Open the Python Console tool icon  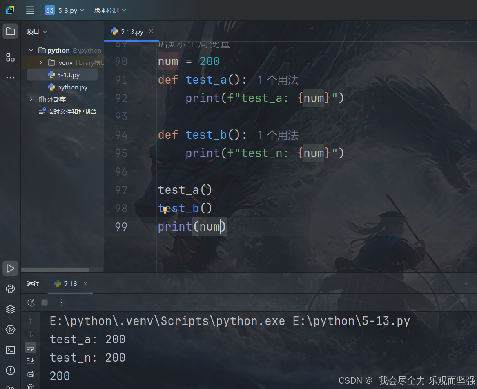[x=10, y=289]
